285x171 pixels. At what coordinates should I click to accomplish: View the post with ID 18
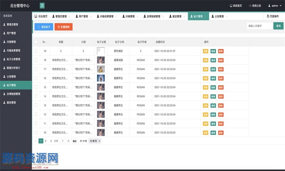[x=205, y=60]
